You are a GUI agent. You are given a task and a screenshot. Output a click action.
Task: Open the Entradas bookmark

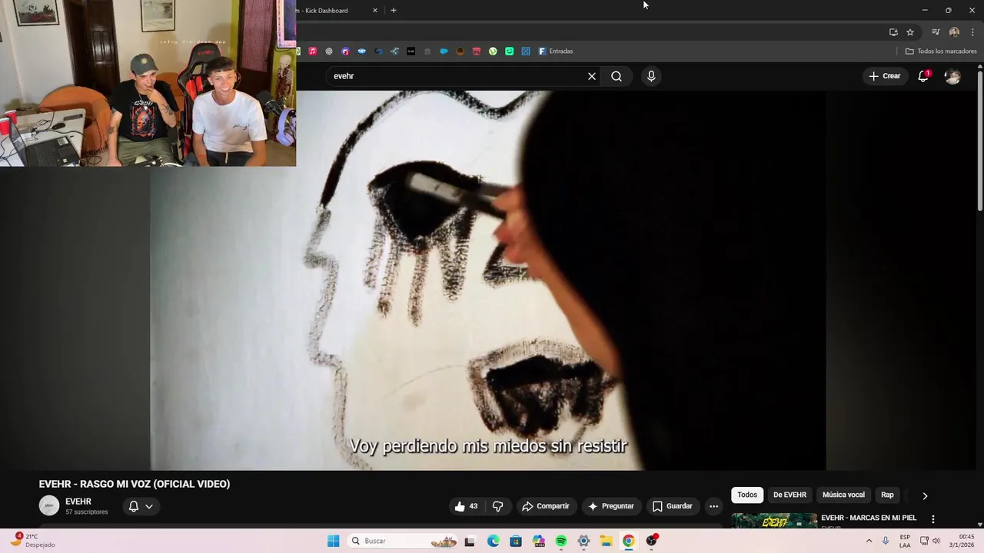pos(555,51)
